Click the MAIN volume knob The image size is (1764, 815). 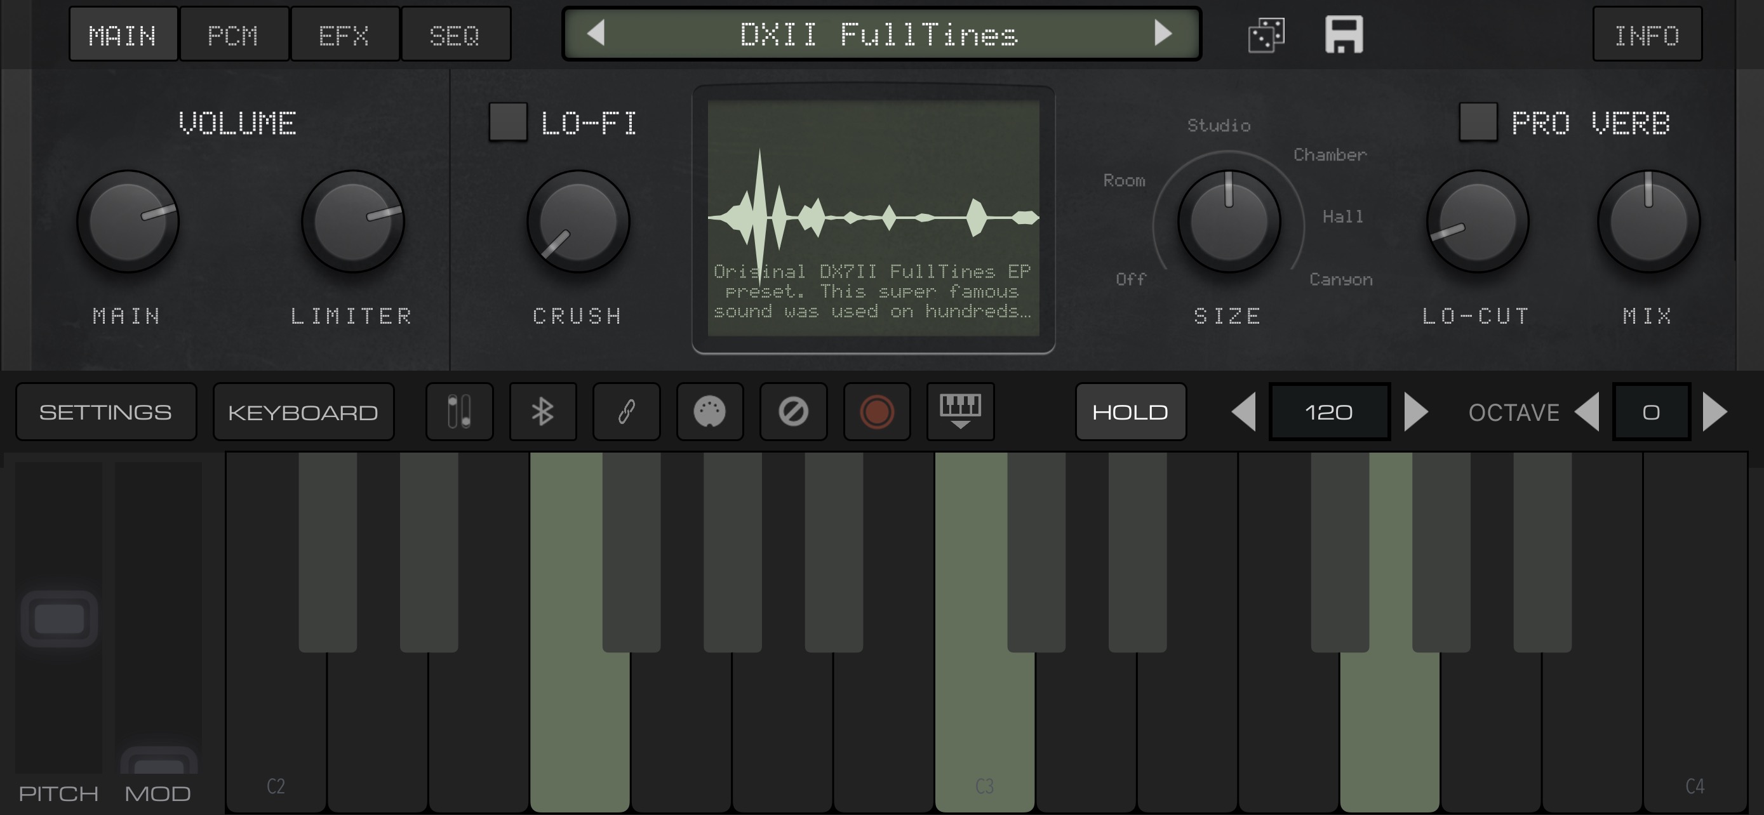tap(128, 221)
